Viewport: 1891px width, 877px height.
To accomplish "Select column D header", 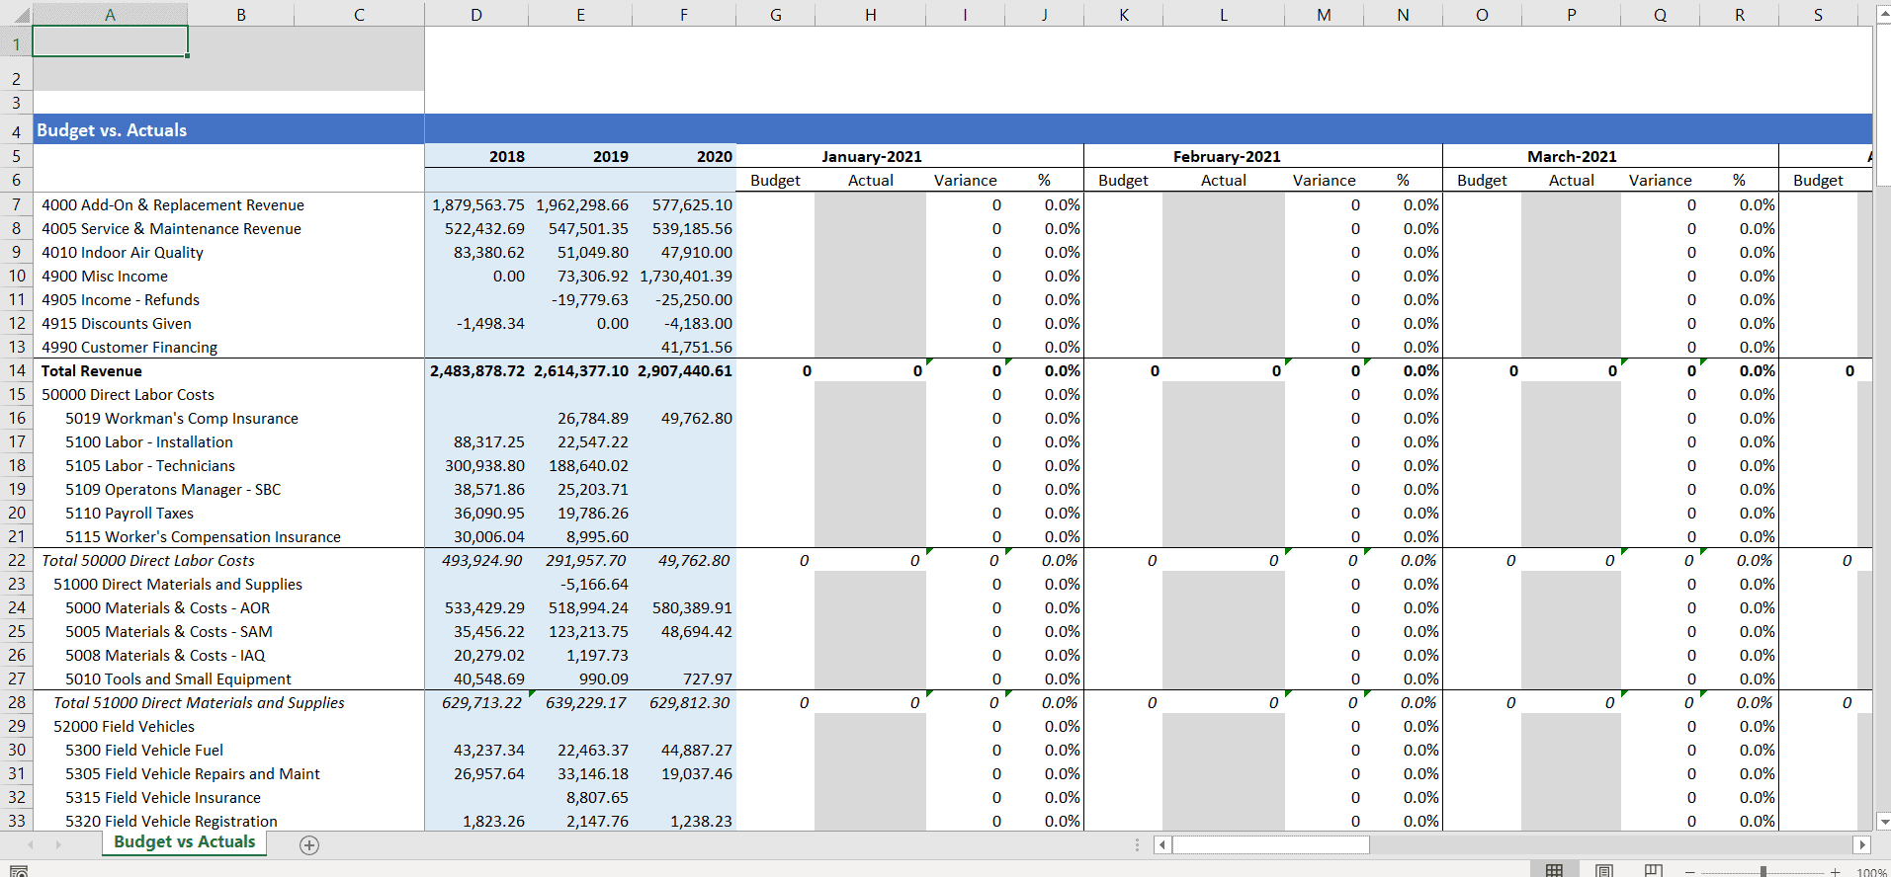I will click(476, 15).
